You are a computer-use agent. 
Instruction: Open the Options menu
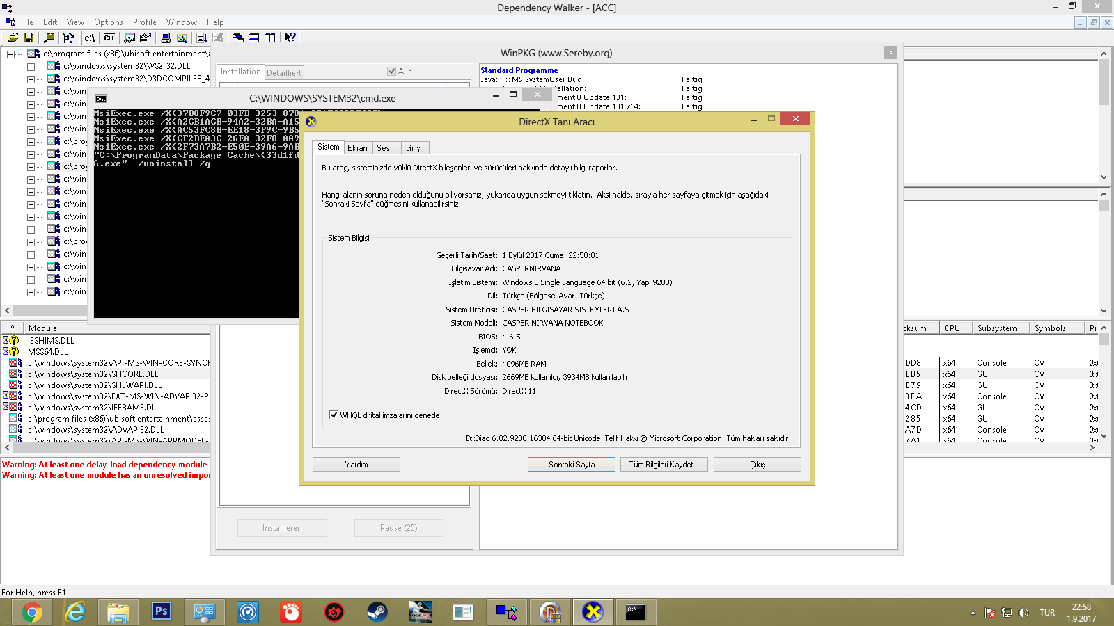[109, 22]
